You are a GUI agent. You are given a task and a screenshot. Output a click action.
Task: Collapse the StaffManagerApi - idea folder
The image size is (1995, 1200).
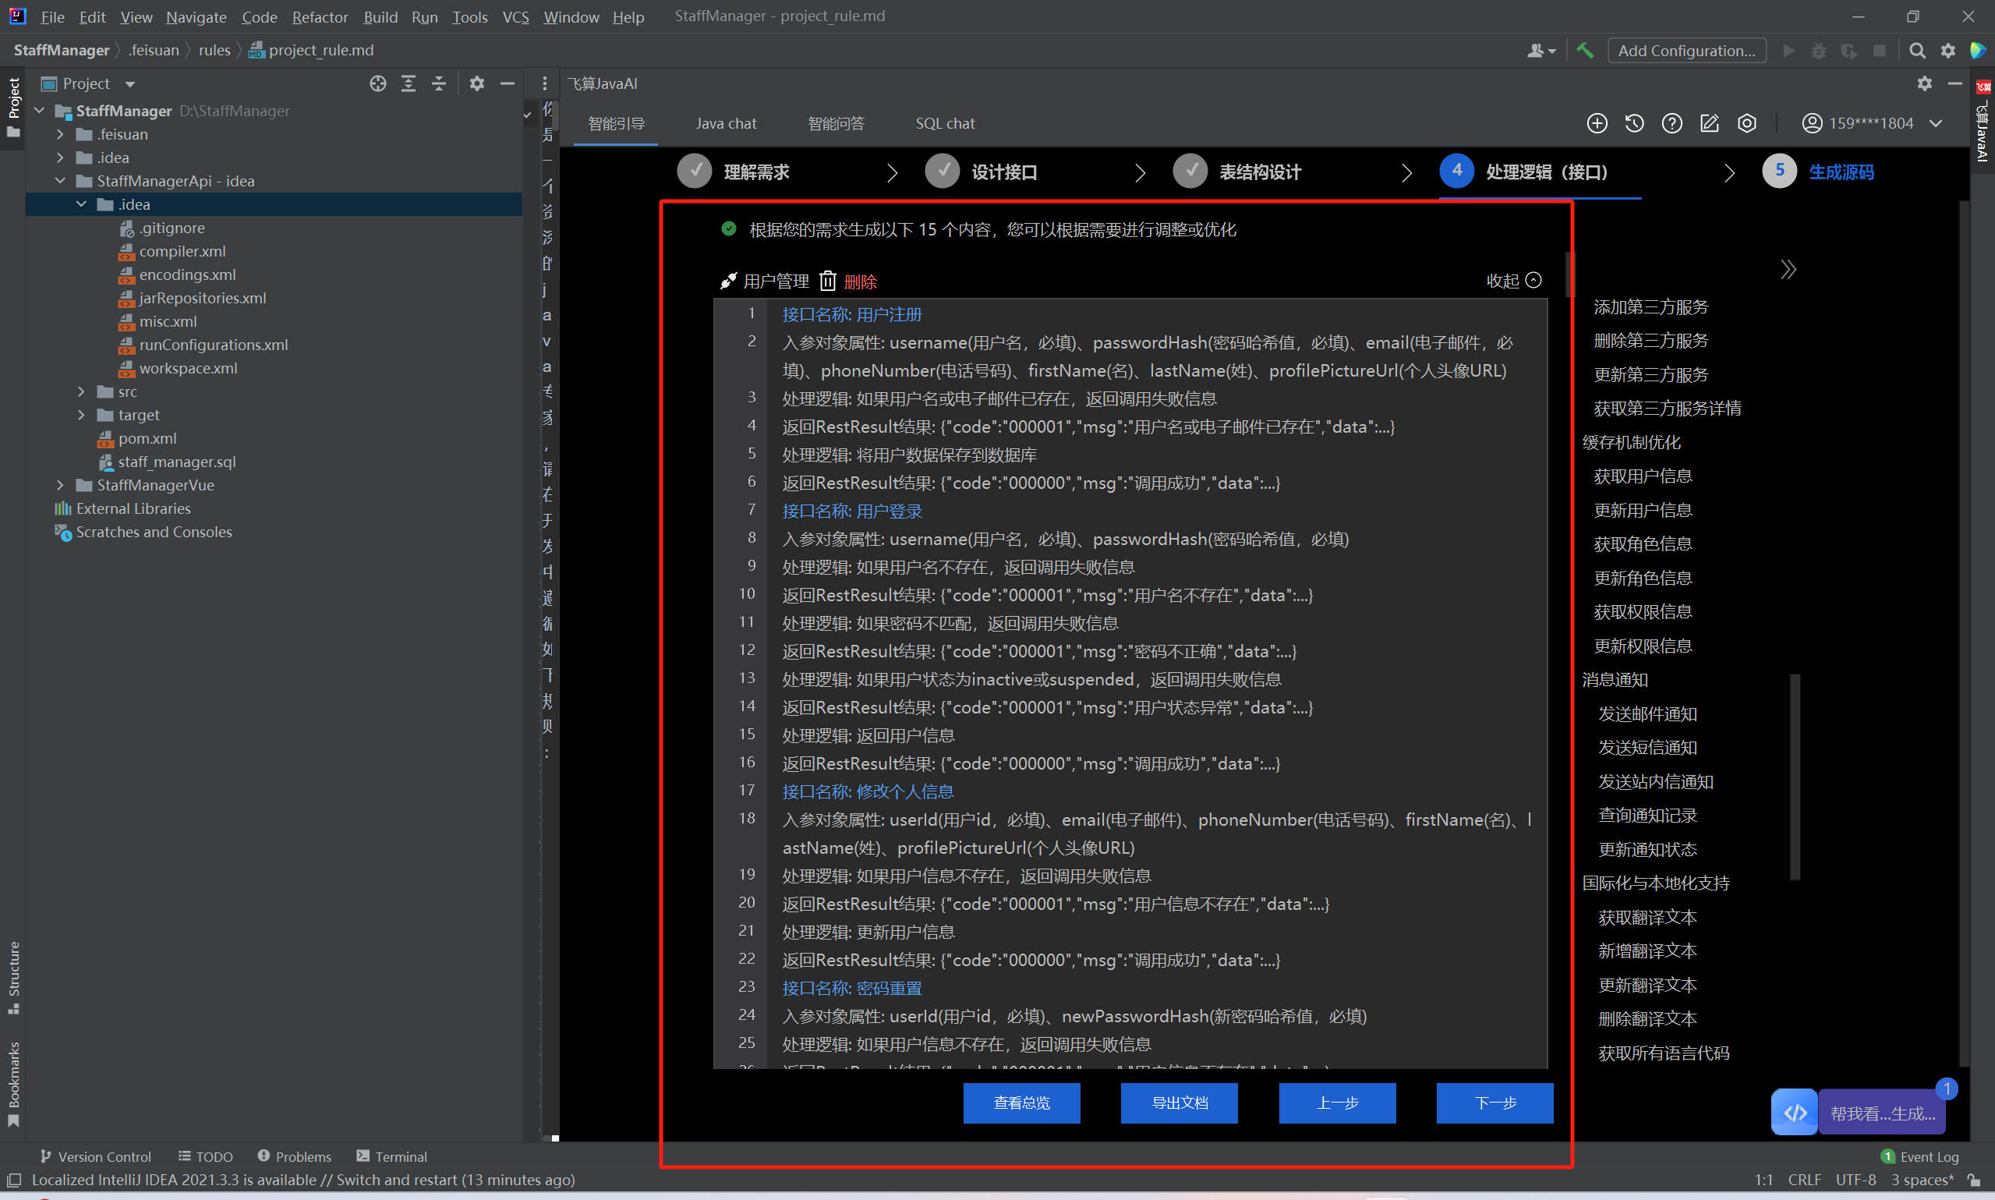point(60,181)
